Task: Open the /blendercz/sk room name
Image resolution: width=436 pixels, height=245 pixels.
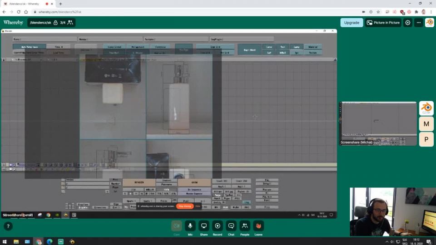Action: (x=40, y=23)
